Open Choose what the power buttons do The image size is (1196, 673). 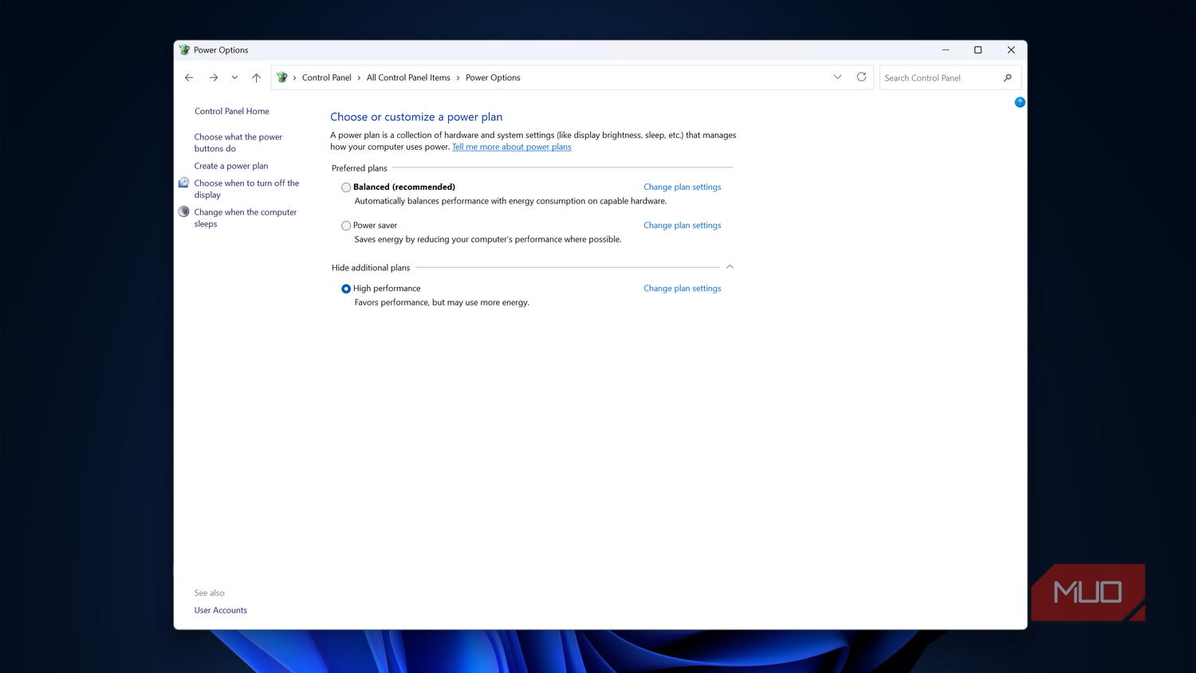point(238,143)
